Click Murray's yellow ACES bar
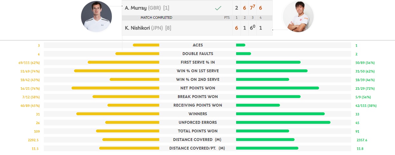This screenshot has height=155, width=395. [146, 45]
